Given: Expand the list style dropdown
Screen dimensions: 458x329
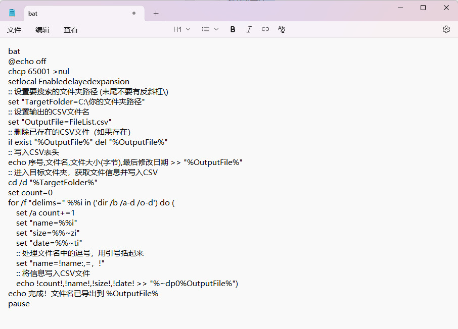Looking at the screenshot, I should [210, 29].
